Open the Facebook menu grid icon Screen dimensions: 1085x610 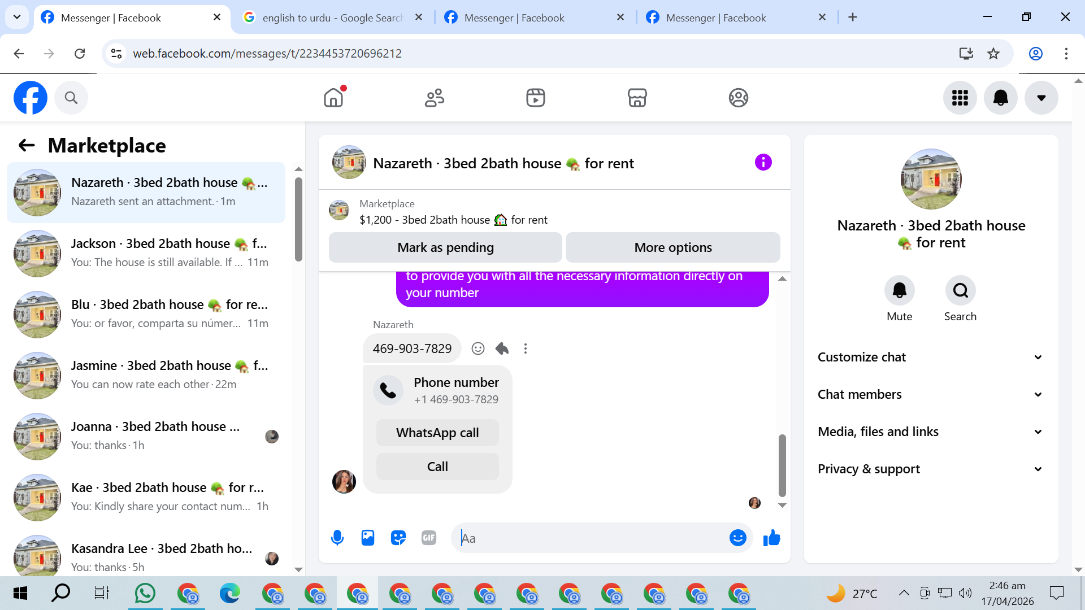960,98
